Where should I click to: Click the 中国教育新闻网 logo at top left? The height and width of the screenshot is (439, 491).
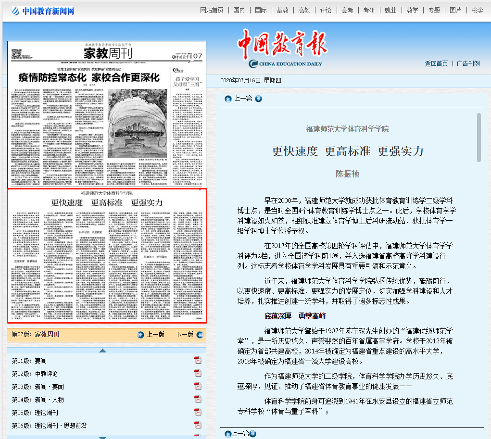43,11
